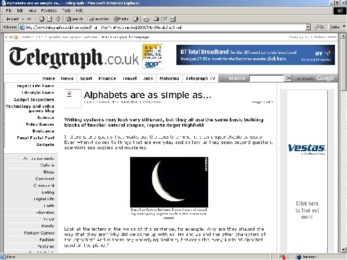This screenshot has height=260, width=347.
Task: Click the Internet Explorer title bar icon
Action: pos(3,3)
